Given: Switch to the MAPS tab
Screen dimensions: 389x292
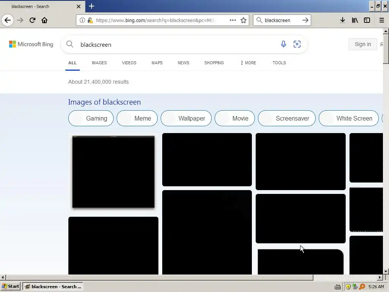Looking at the screenshot, I should (x=157, y=63).
